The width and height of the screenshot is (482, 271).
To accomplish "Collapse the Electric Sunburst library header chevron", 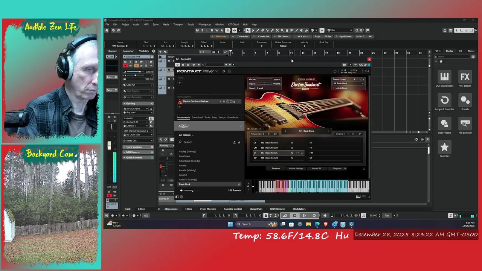I will coord(241,126).
